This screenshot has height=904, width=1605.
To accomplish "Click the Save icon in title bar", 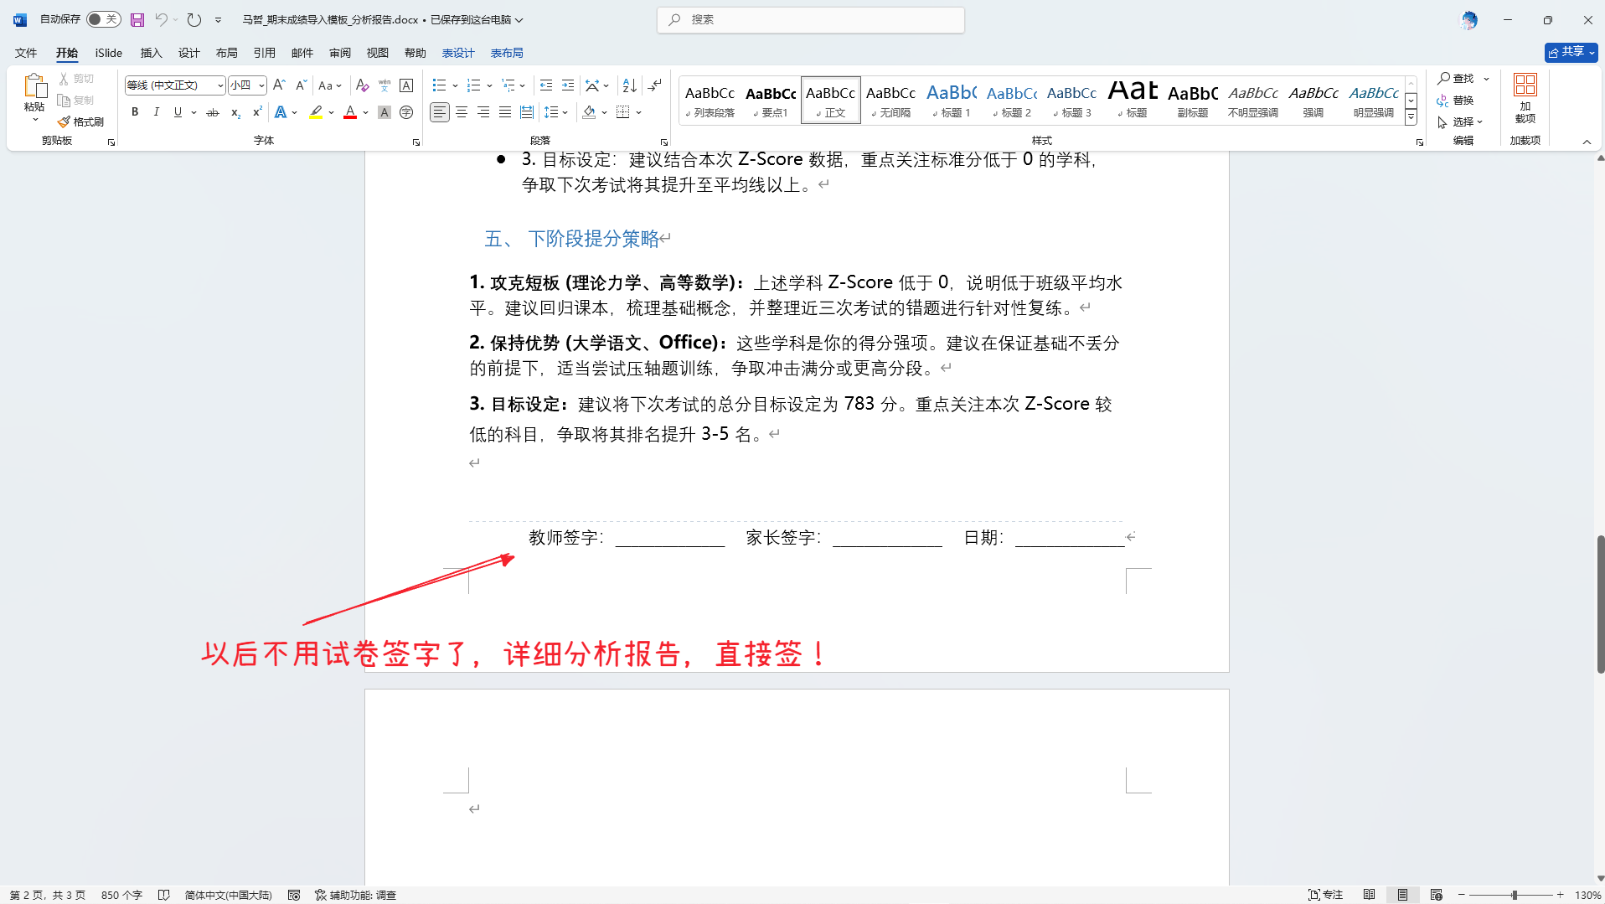I will [137, 19].
